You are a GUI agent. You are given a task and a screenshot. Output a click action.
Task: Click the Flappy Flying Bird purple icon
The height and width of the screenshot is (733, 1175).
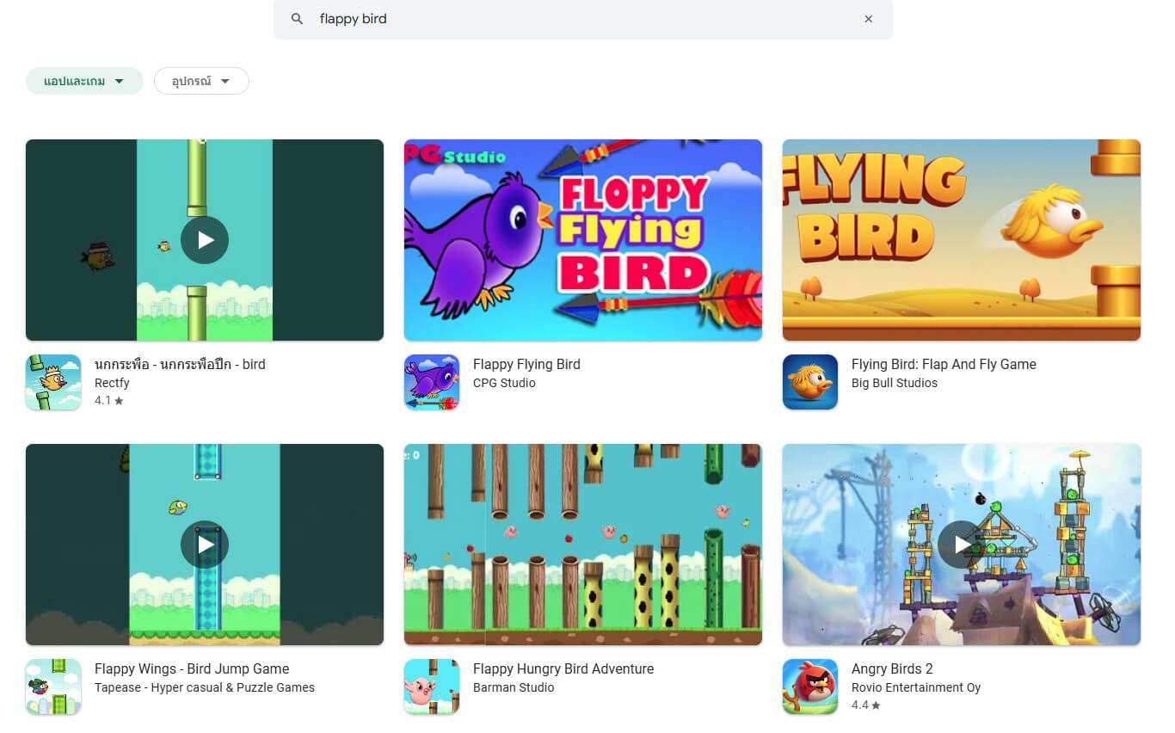[432, 382]
